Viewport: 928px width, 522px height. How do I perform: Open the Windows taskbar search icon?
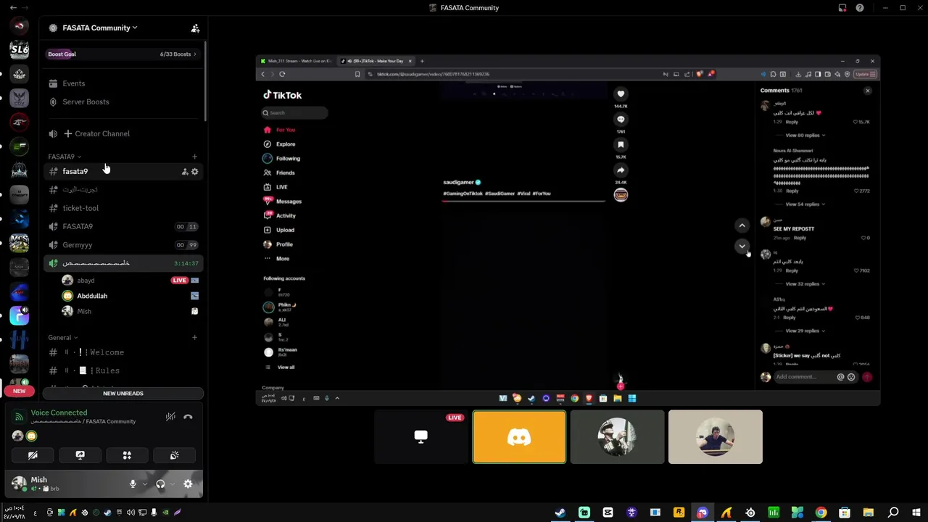[x=893, y=513]
